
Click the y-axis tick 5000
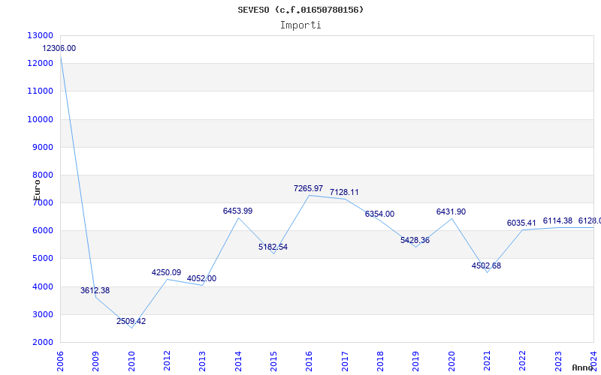click(x=42, y=259)
